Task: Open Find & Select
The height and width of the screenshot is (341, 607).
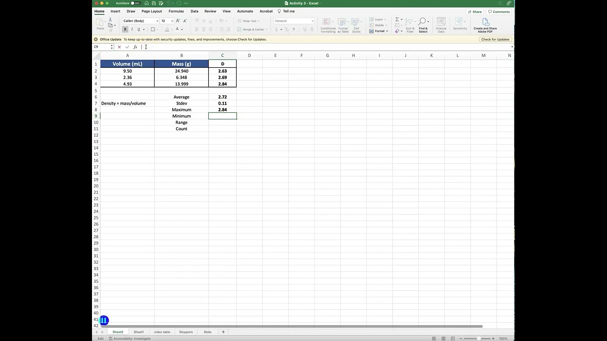Action: [x=423, y=25]
